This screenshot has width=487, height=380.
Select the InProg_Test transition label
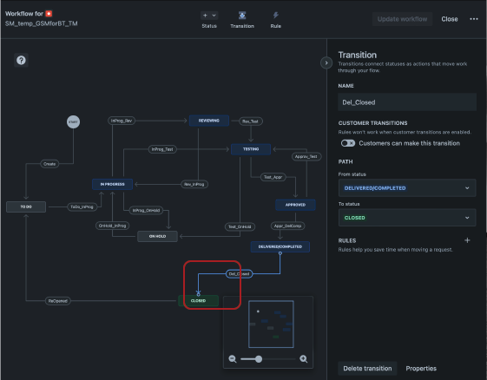pyautogui.click(x=162, y=149)
